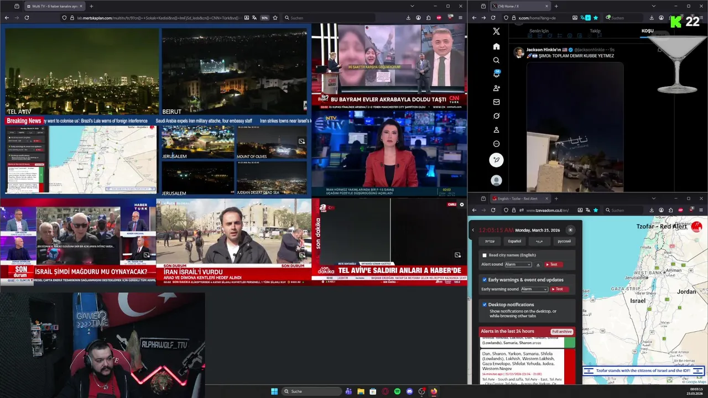
Task: Bookmark star in Multi TV address bar
Action: [x=275, y=18]
